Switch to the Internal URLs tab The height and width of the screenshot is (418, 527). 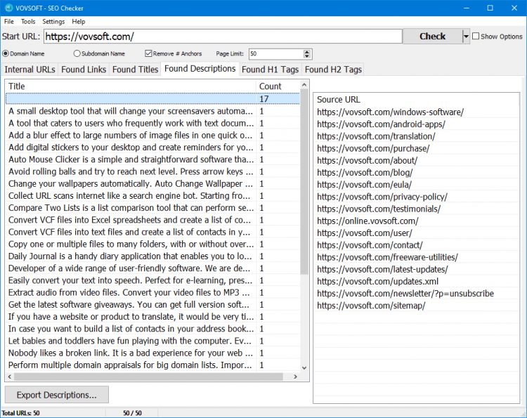(30, 70)
